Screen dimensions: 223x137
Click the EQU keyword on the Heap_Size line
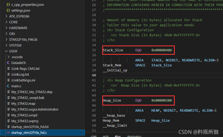click(x=138, y=100)
